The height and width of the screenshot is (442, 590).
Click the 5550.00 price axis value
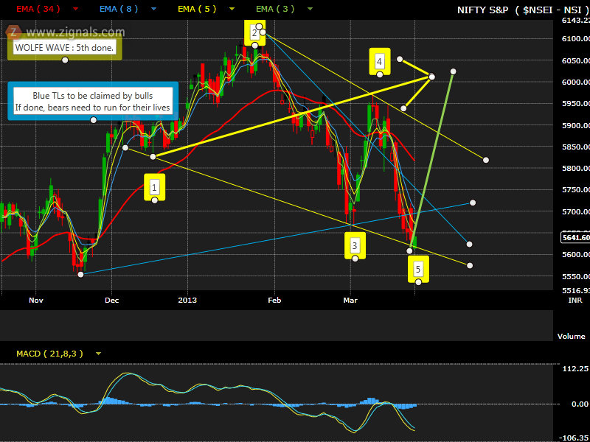point(576,276)
